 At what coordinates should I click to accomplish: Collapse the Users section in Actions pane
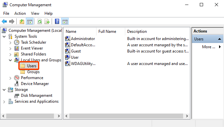tap(219, 39)
